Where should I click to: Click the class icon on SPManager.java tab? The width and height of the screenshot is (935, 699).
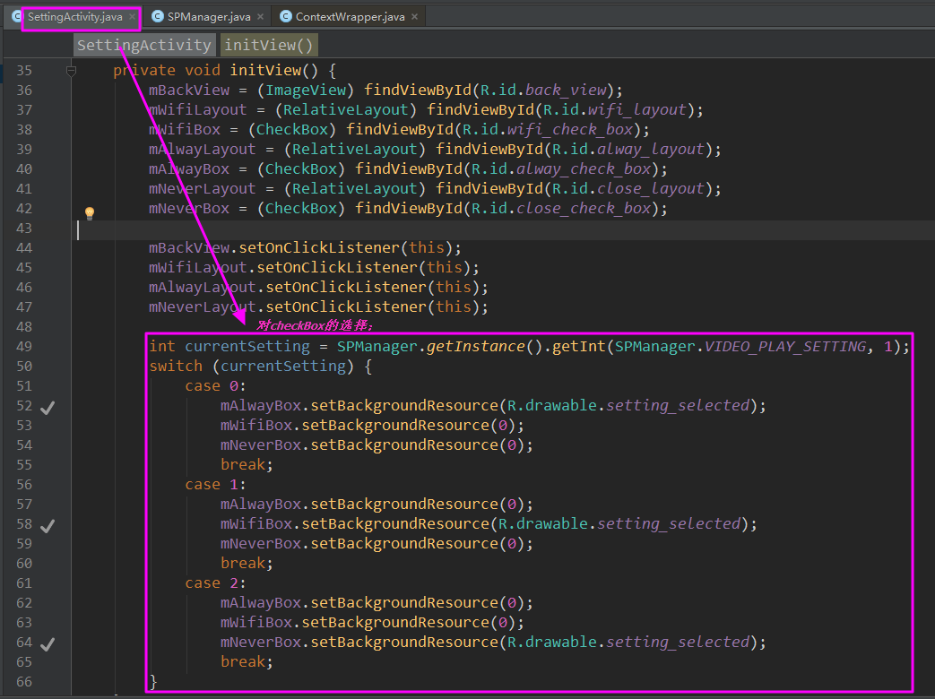coord(157,16)
